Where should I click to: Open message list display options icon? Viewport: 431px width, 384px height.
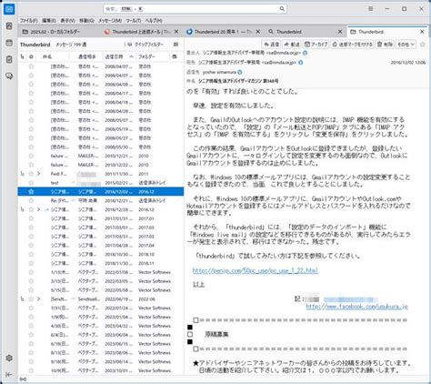pos(175,45)
